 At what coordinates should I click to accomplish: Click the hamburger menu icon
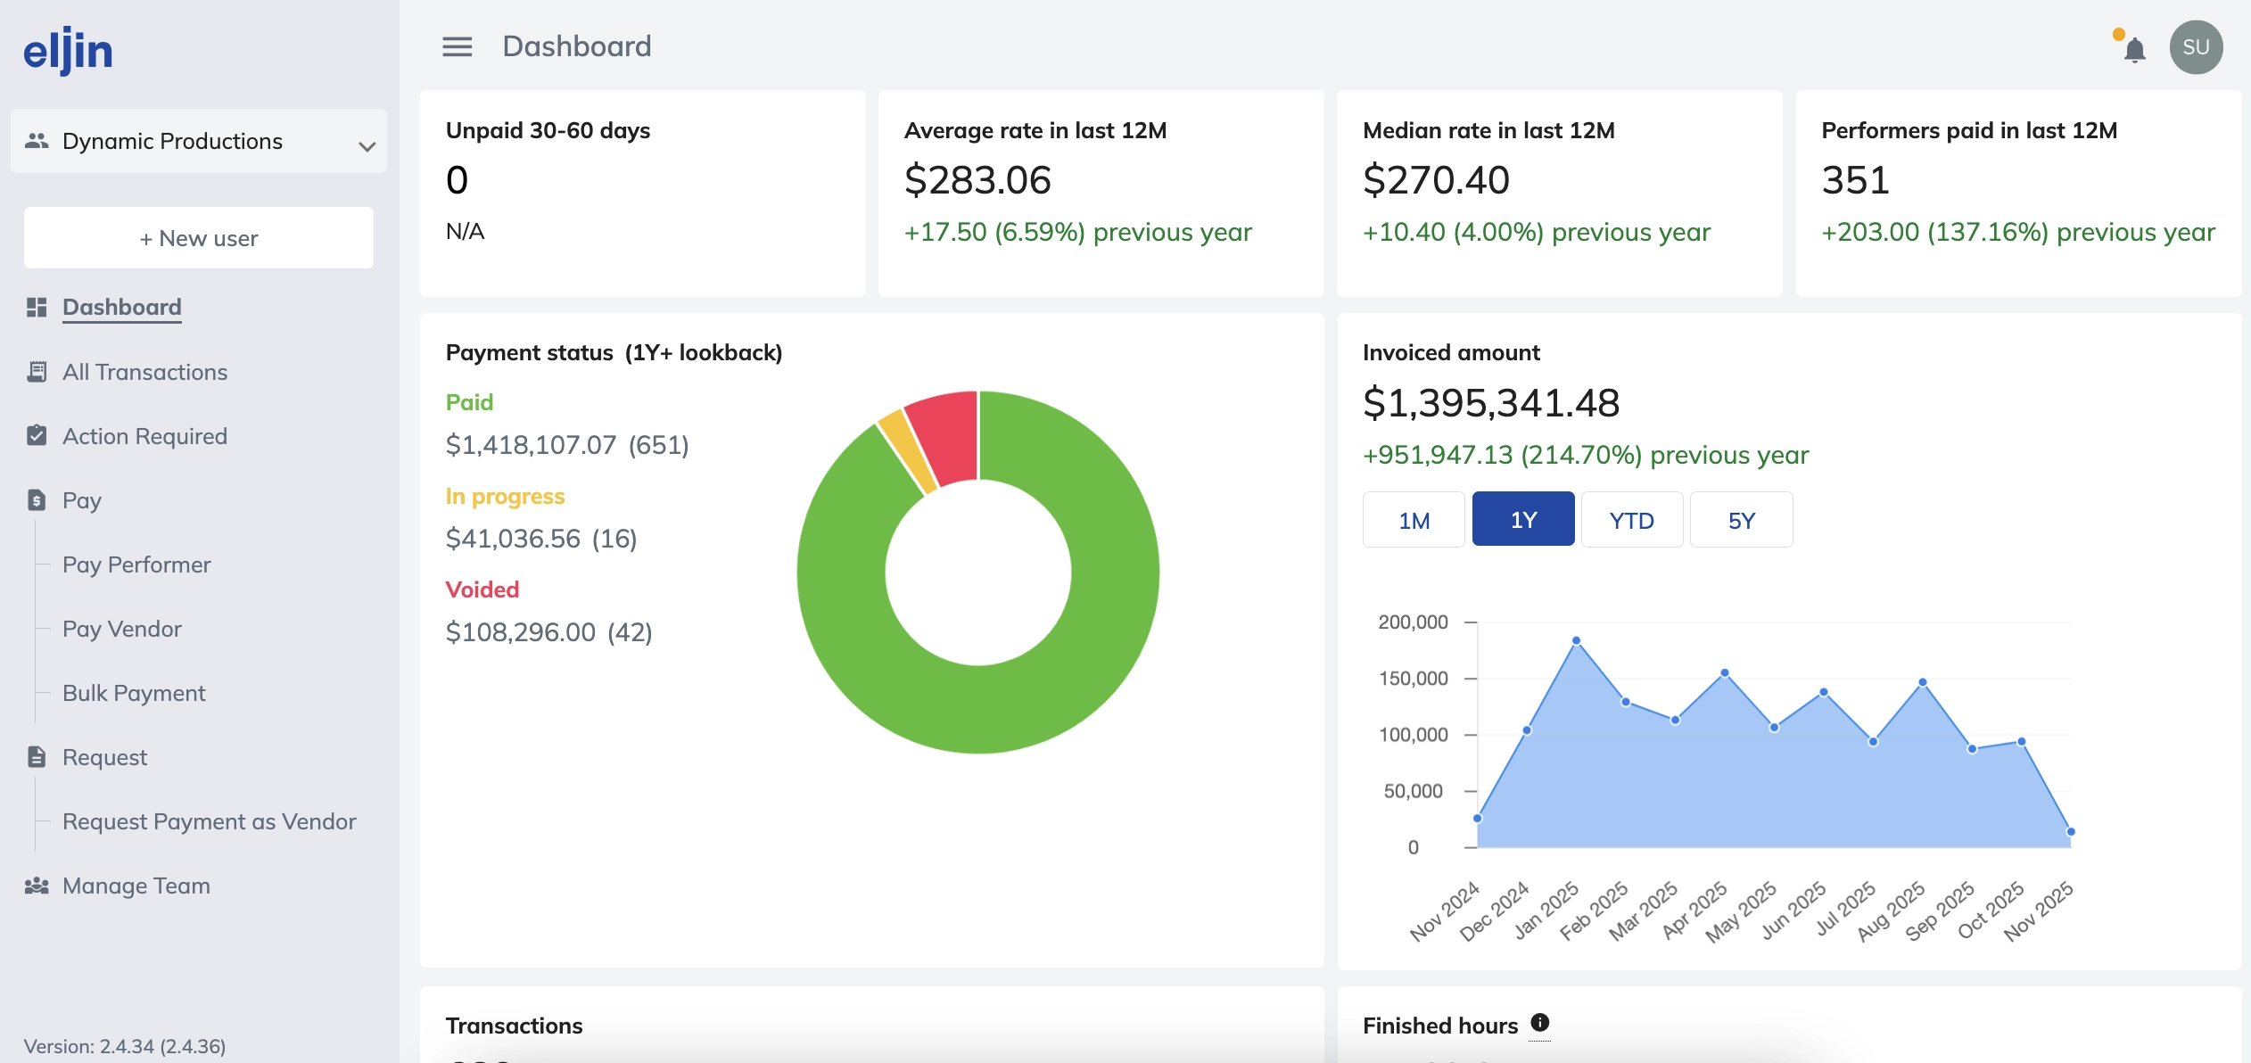tap(457, 46)
